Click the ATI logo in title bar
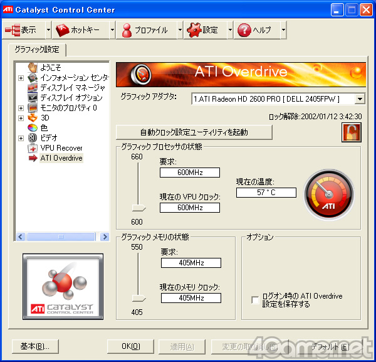This screenshot has width=376, height=362. click(x=8, y=9)
